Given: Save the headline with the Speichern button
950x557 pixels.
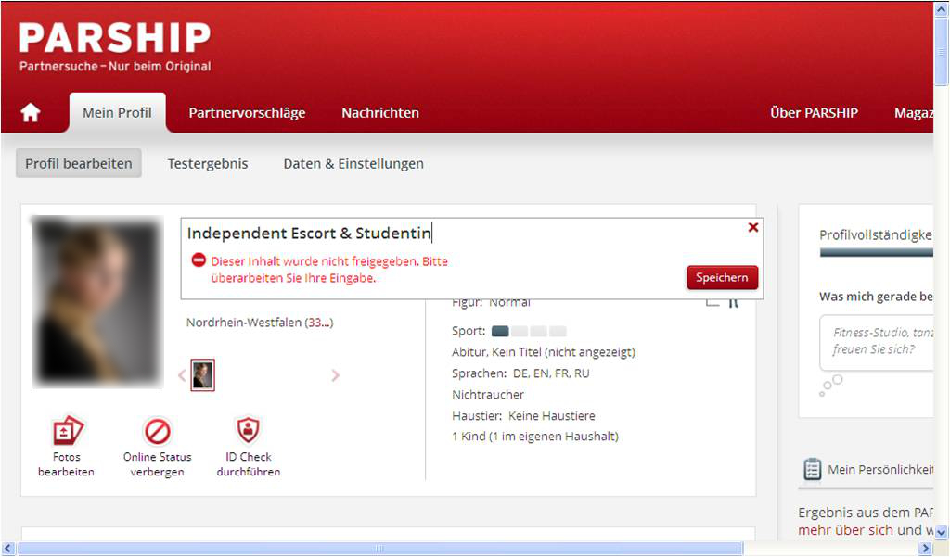Looking at the screenshot, I should click(722, 277).
